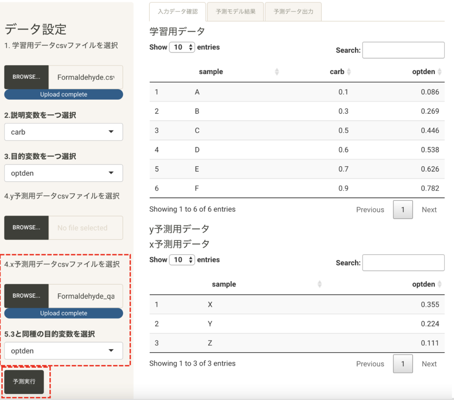The width and height of the screenshot is (454, 400).
Task: Click Next in 学習用データ table pagination
Action: [x=429, y=210]
